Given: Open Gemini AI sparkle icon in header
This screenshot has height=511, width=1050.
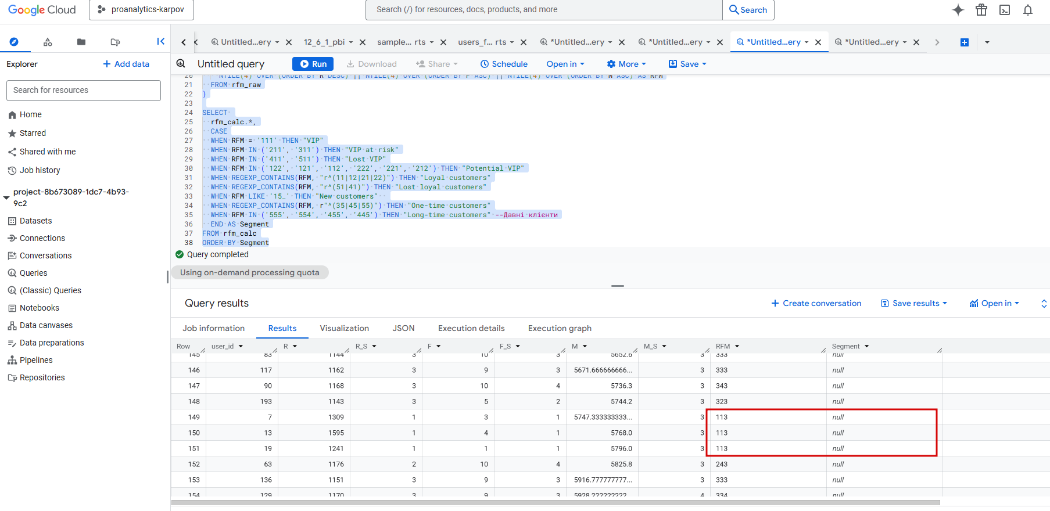Looking at the screenshot, I should tap(958, 10).
